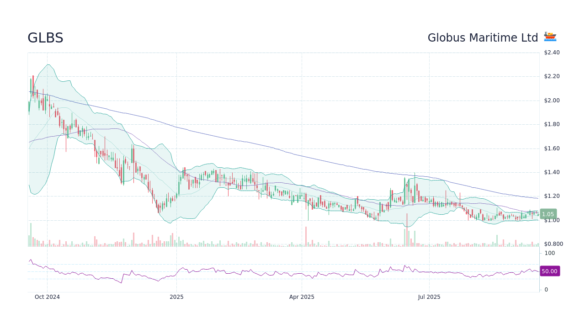Image resolution: width=585 pixels, height=329 pixels.
Task: Select the $2.40 price axis label
Action: pyautogui.click(x=552, y=53)
